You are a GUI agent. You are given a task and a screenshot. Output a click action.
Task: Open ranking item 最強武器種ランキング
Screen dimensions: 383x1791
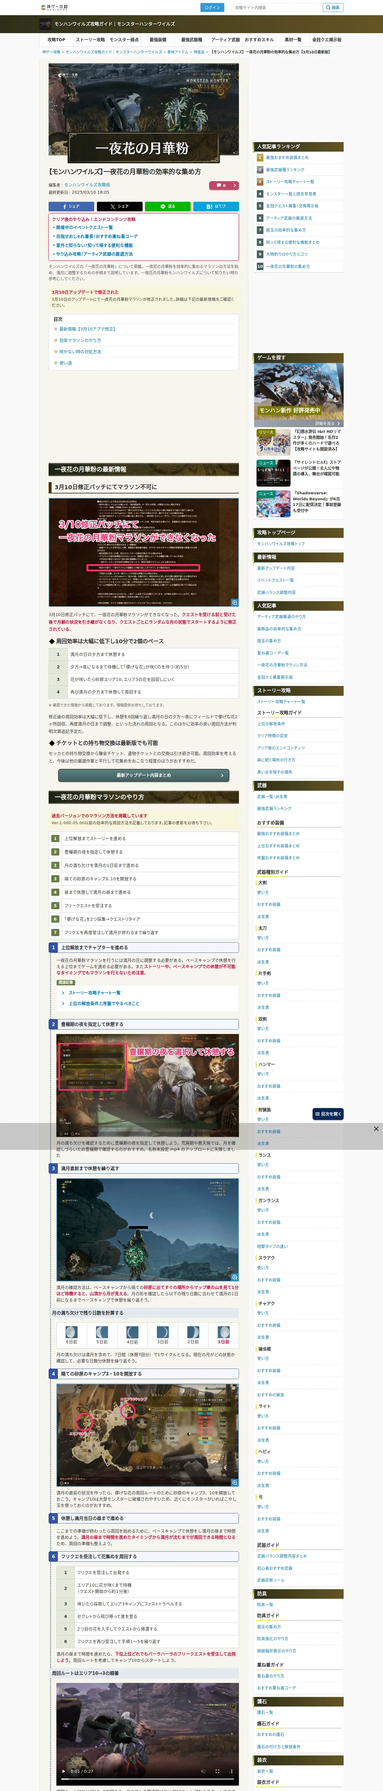coord(285,170)
